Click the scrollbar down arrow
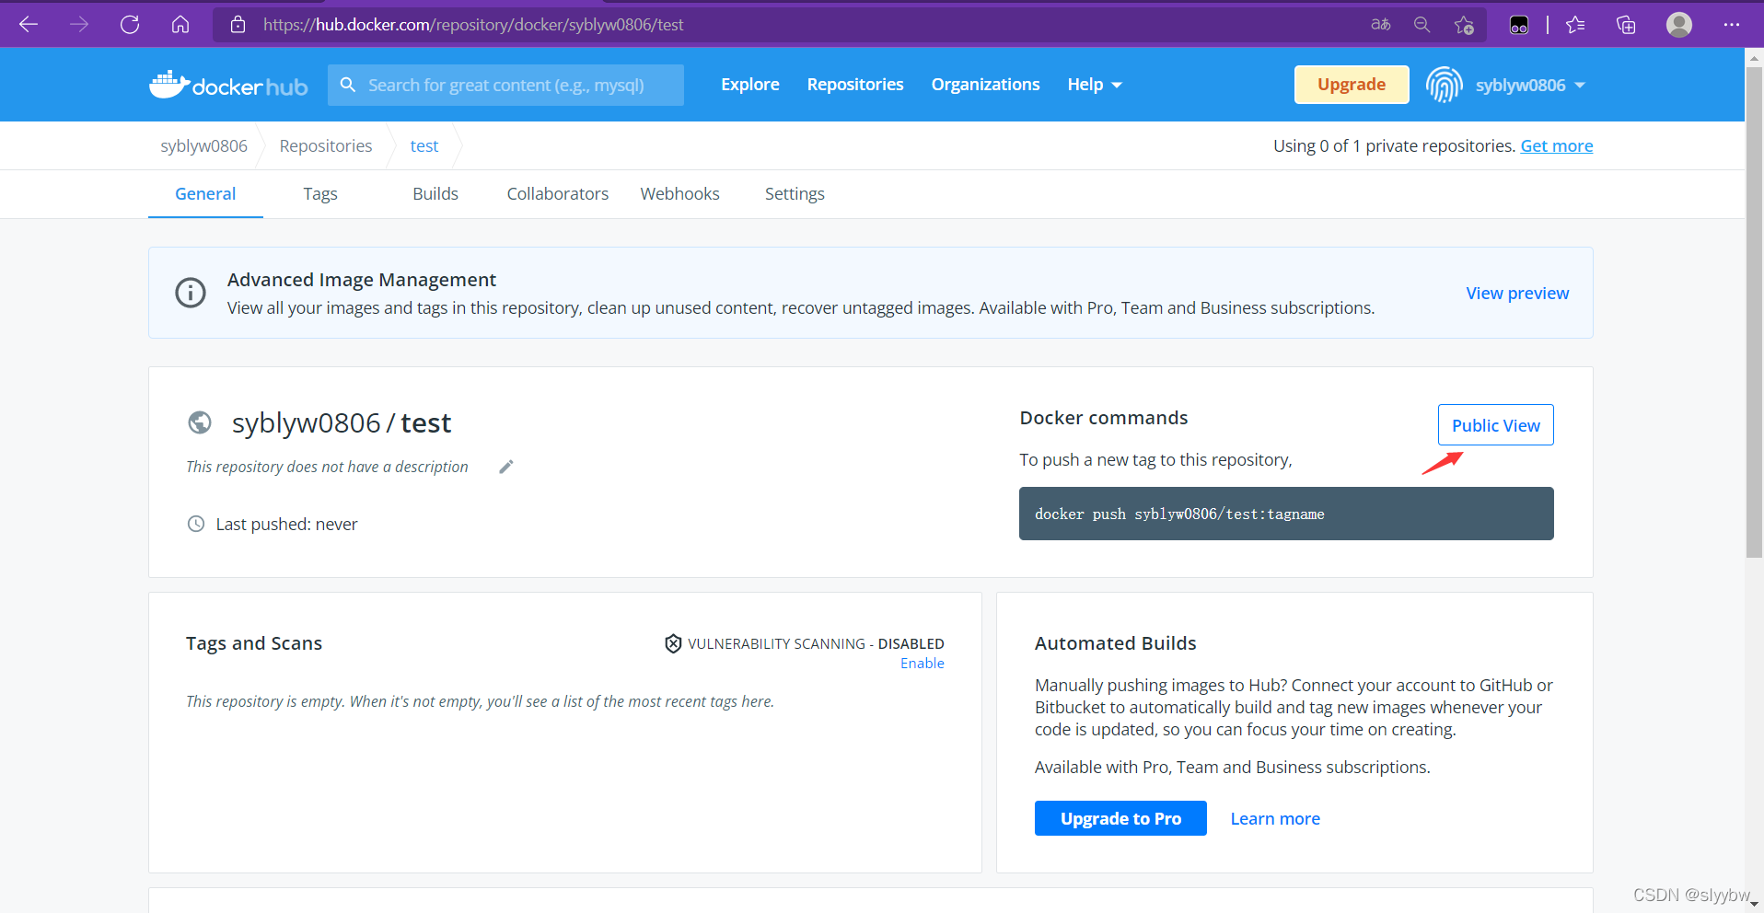The height and width of the screenshot is (913, 1764). pyautogui.click(x=1754, y=905)
